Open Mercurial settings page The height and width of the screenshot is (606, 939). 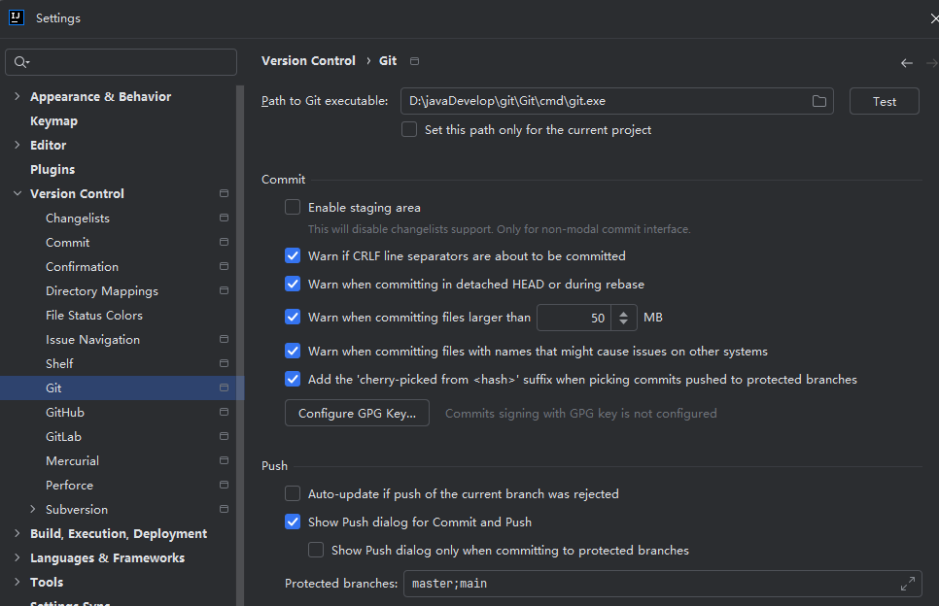click(73, 460)
